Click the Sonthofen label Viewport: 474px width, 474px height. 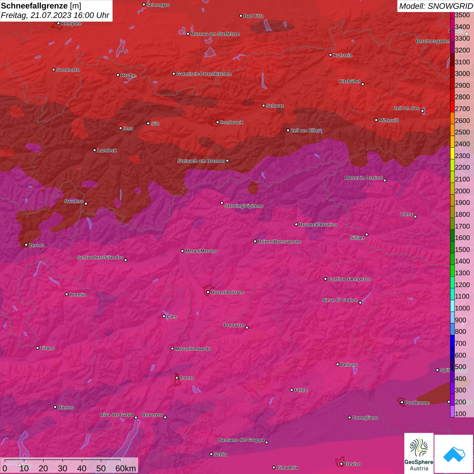tap(68, 70)
